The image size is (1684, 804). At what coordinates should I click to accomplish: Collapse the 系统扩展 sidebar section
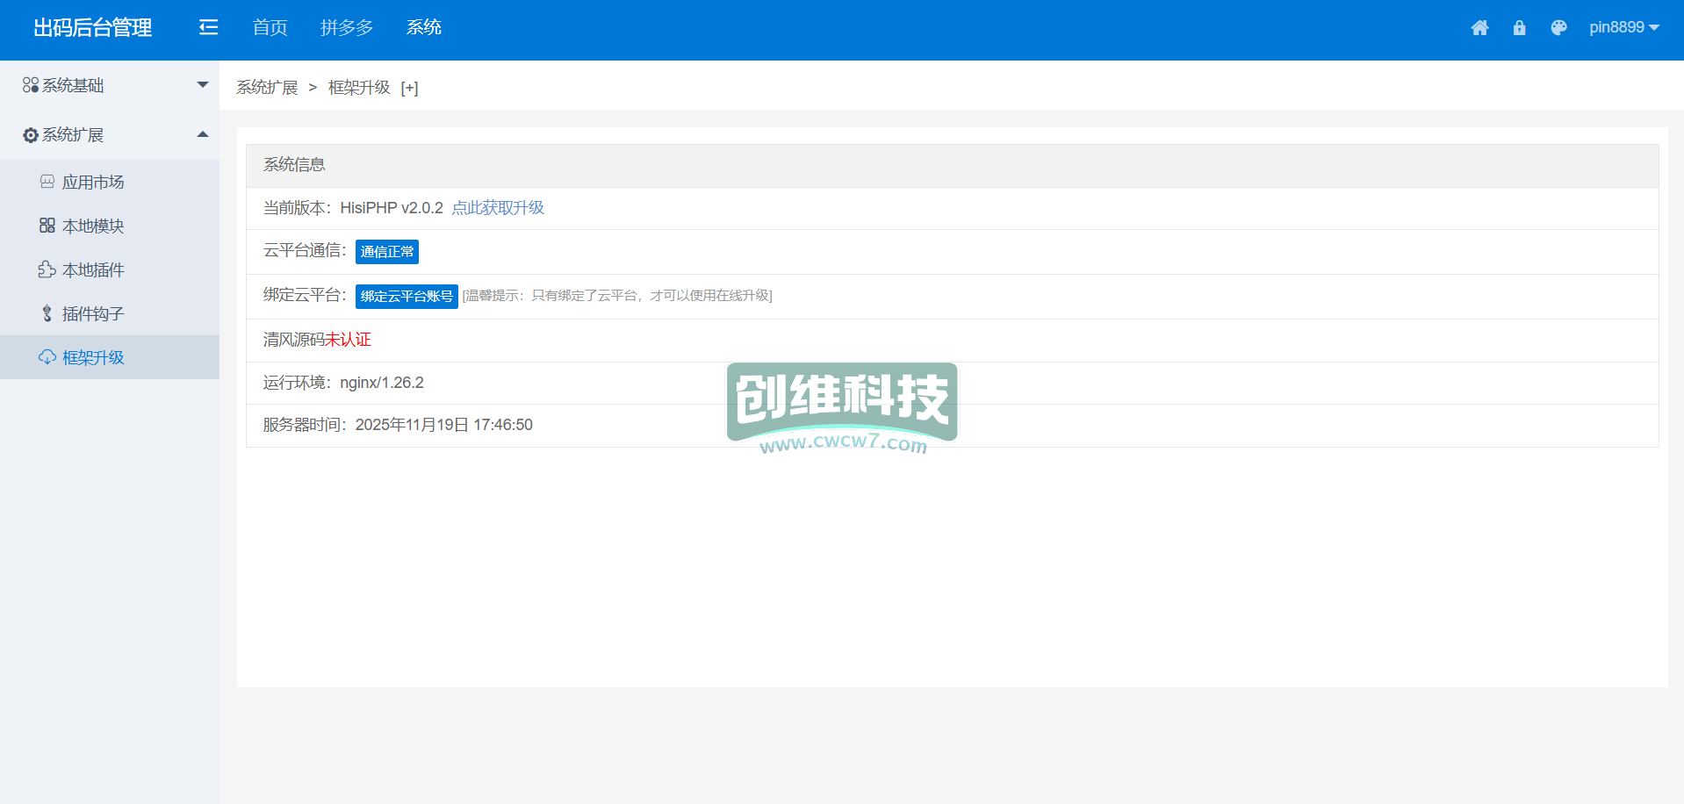110,134
